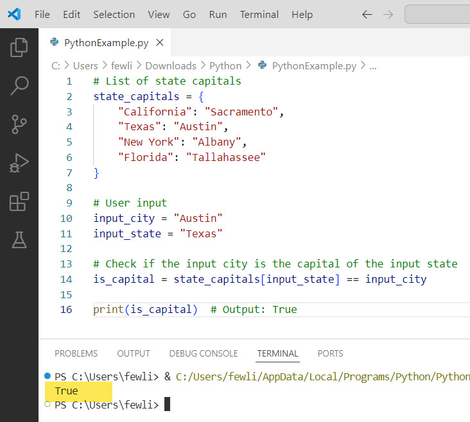Click the C: breadcrumb segment

56,65
